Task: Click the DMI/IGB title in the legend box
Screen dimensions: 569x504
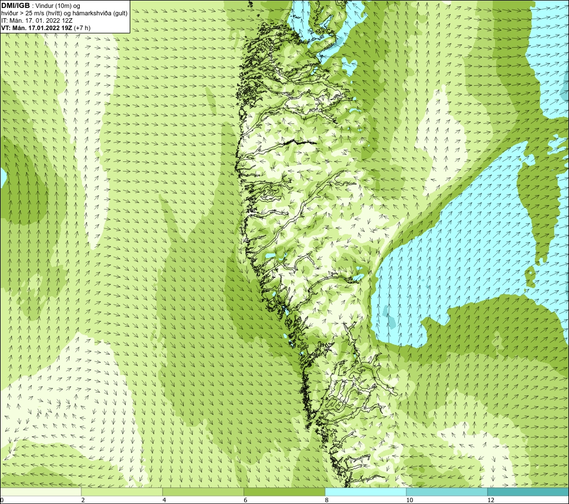Action: [15, 6]
